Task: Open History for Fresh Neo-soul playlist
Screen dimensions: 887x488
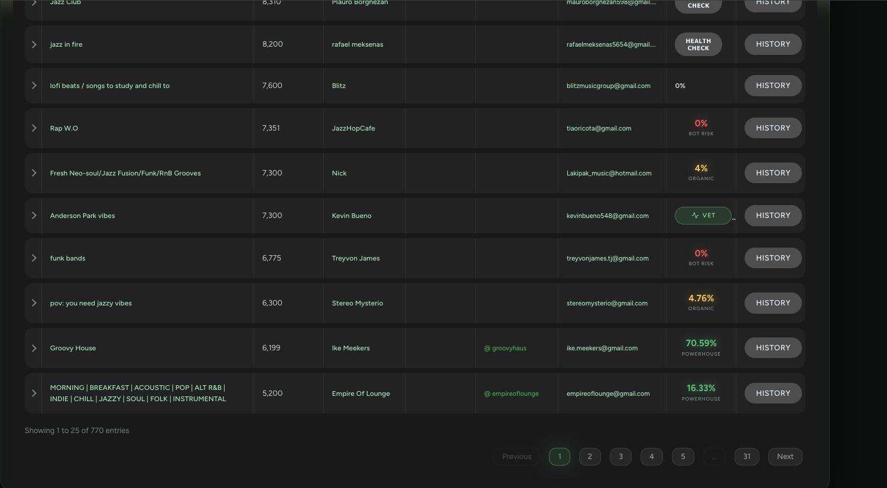Action: coord(773,173)
